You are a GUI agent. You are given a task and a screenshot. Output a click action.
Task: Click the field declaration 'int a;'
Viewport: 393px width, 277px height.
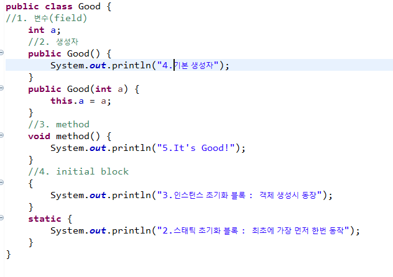tap(44, 30)
